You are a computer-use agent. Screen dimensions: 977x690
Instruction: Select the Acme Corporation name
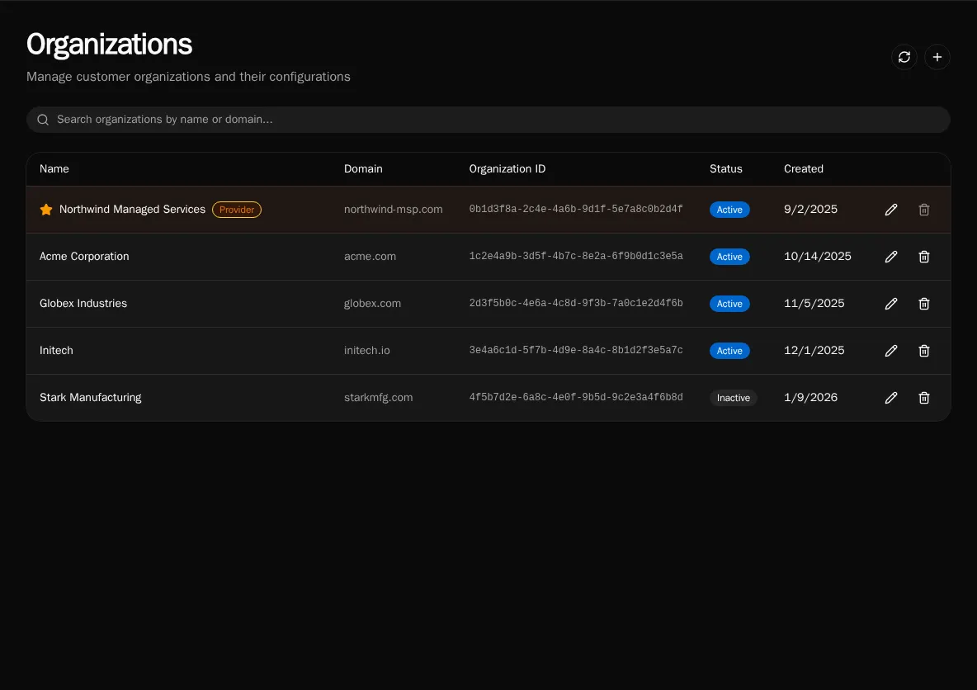(84, 256)
